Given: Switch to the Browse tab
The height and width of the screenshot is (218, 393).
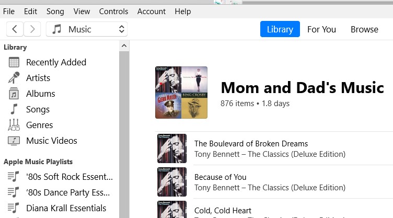Looking at the screenshot, I should (364, 29).
